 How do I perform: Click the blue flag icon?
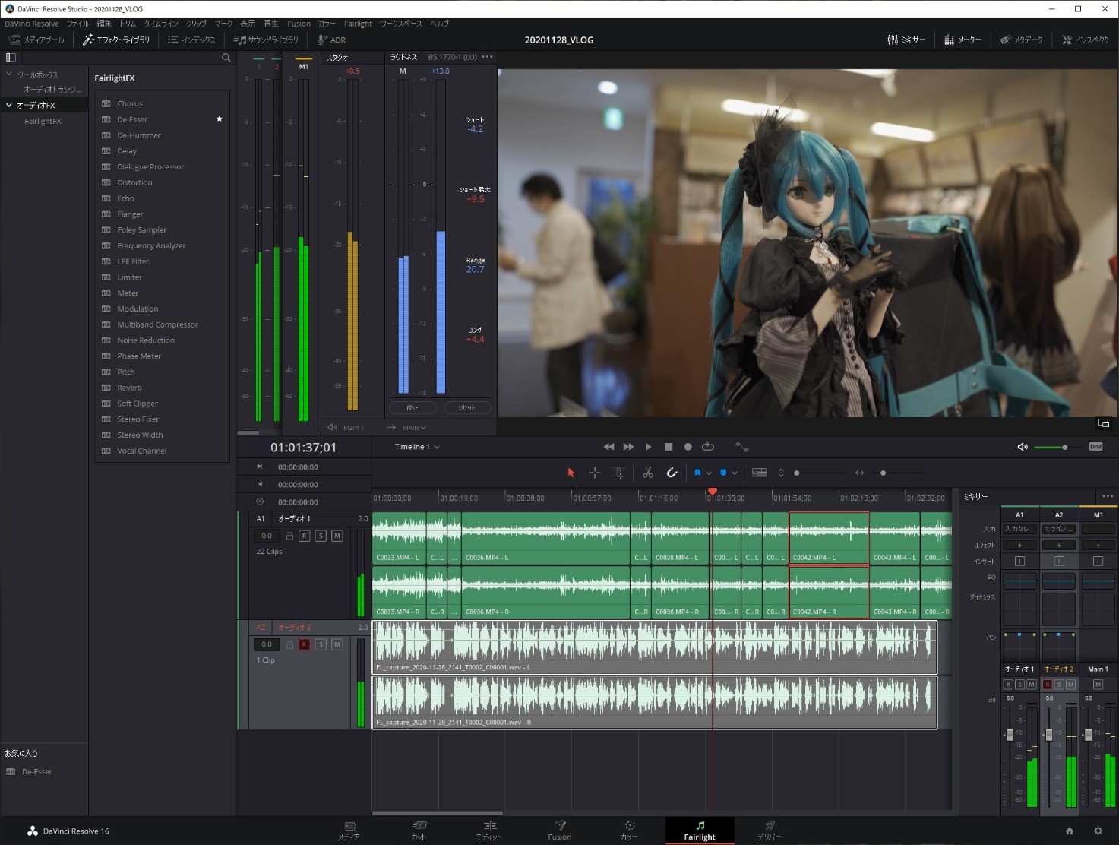tap(697, 473)
